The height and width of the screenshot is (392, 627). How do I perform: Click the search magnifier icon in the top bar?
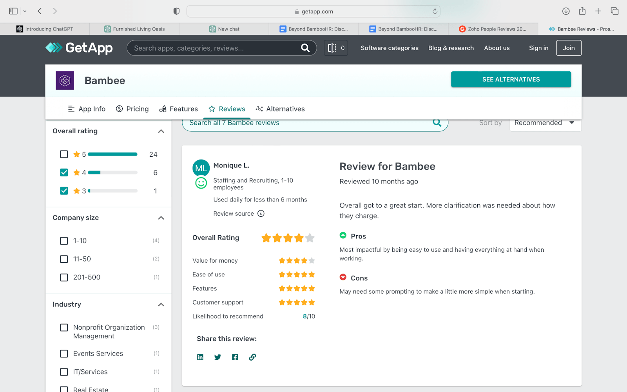305,48
